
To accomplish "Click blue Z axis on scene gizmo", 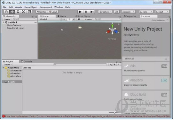I will click(116, 32).
